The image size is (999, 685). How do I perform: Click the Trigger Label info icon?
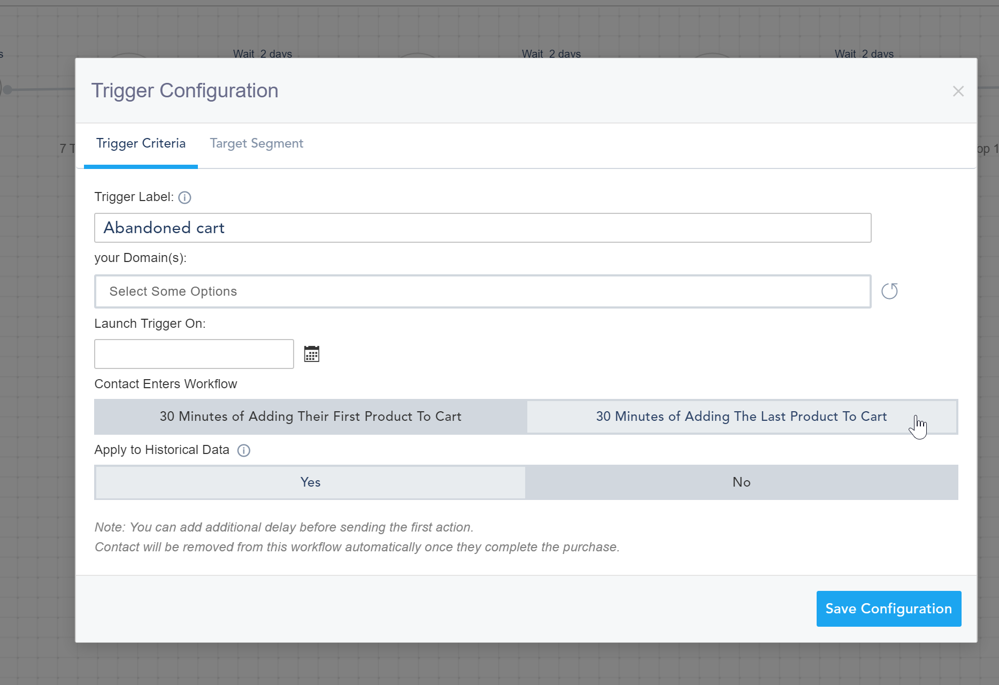185,198
